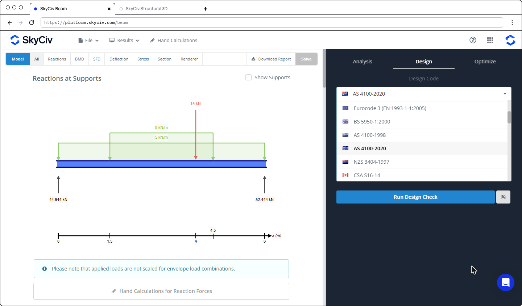The image size is (522, 306).
Task: Enable Show Supports checkbox
Action: (248, 77)
